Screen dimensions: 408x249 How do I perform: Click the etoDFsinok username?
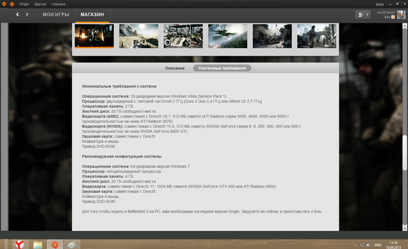tap(386, 12)
